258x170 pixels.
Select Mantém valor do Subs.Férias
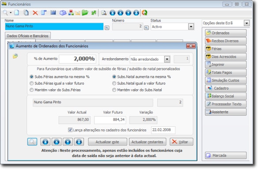(55, 90)
